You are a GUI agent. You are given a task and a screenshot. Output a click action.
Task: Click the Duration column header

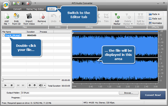pos(33,32)
